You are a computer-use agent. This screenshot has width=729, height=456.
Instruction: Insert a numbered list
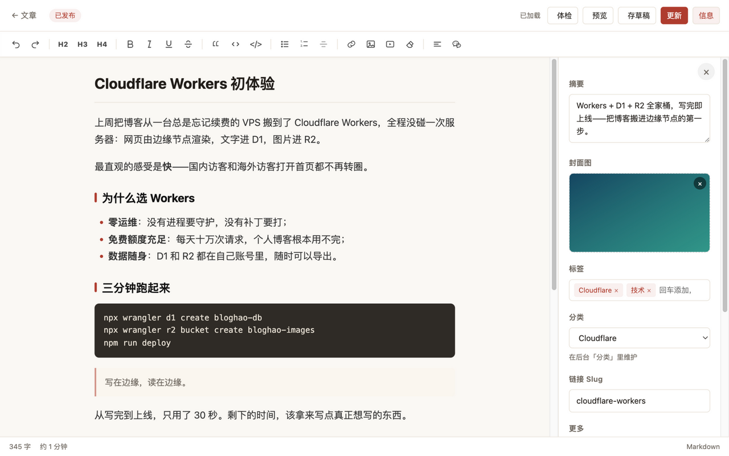[x=304, y=44]
